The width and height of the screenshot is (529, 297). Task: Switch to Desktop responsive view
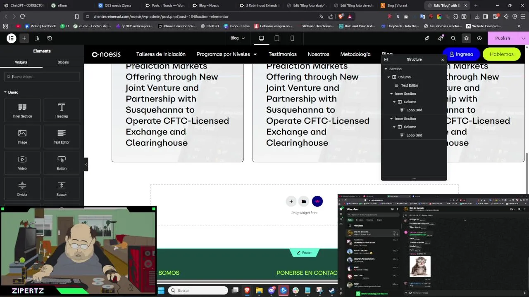[x=261, y=38]
